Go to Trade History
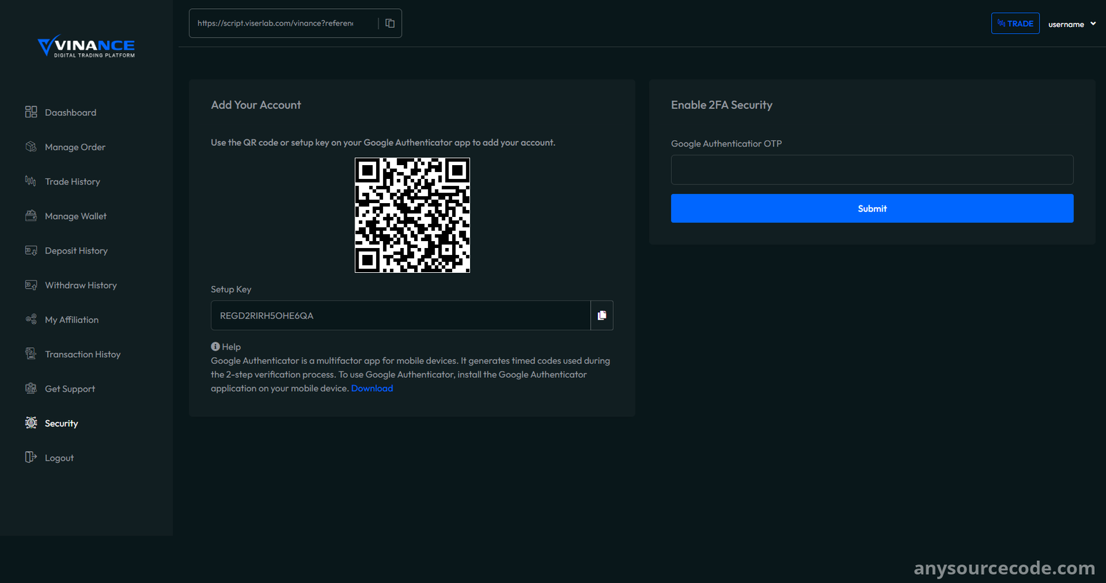1106x583 pixels. [73, 182]
